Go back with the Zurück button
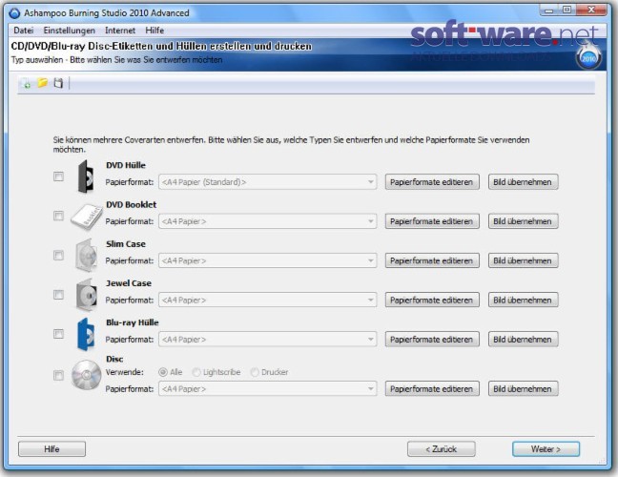Image resolution: width=618 pixels, height=477 pixels. (x=441, y=449)
